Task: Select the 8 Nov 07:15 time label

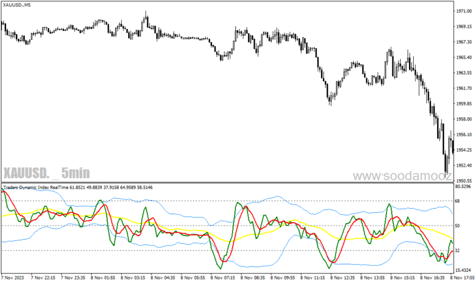Action: (223, 278)
